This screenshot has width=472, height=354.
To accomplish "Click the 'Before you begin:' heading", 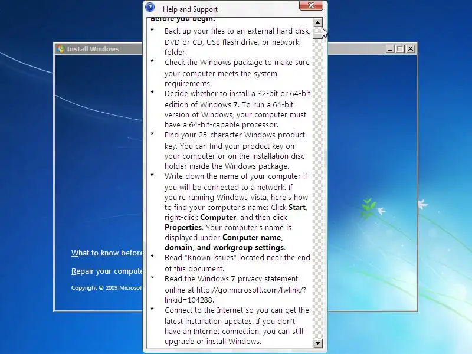I will pos(183,19).
